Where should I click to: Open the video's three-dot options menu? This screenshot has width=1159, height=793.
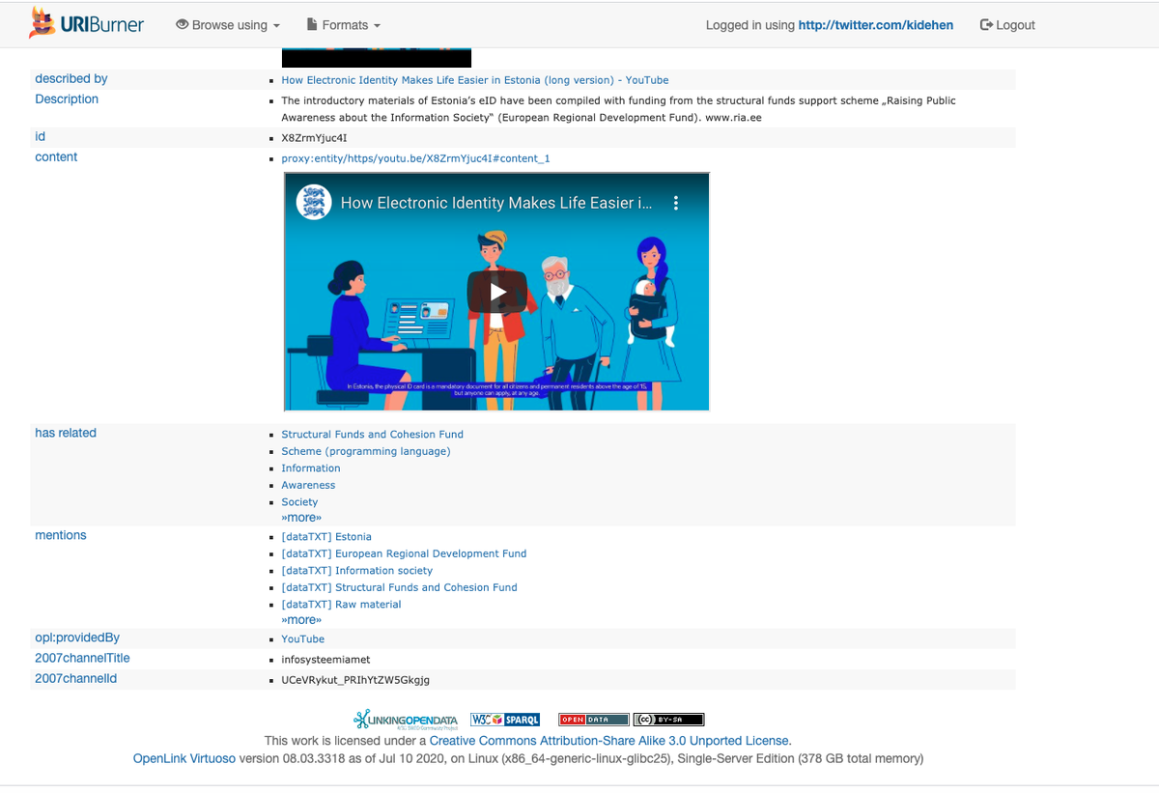[676, 203]
